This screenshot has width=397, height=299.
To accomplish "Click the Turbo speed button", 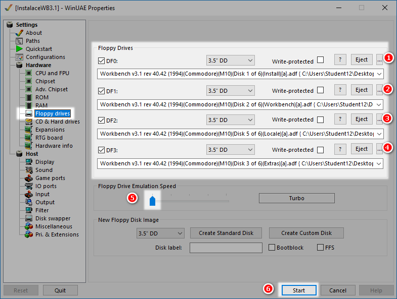I will tap(297, 198).
